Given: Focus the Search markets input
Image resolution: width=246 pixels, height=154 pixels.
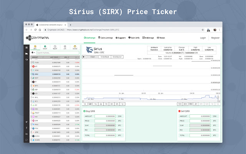Looking at the screenshot, I should click(x=58, y=53).
